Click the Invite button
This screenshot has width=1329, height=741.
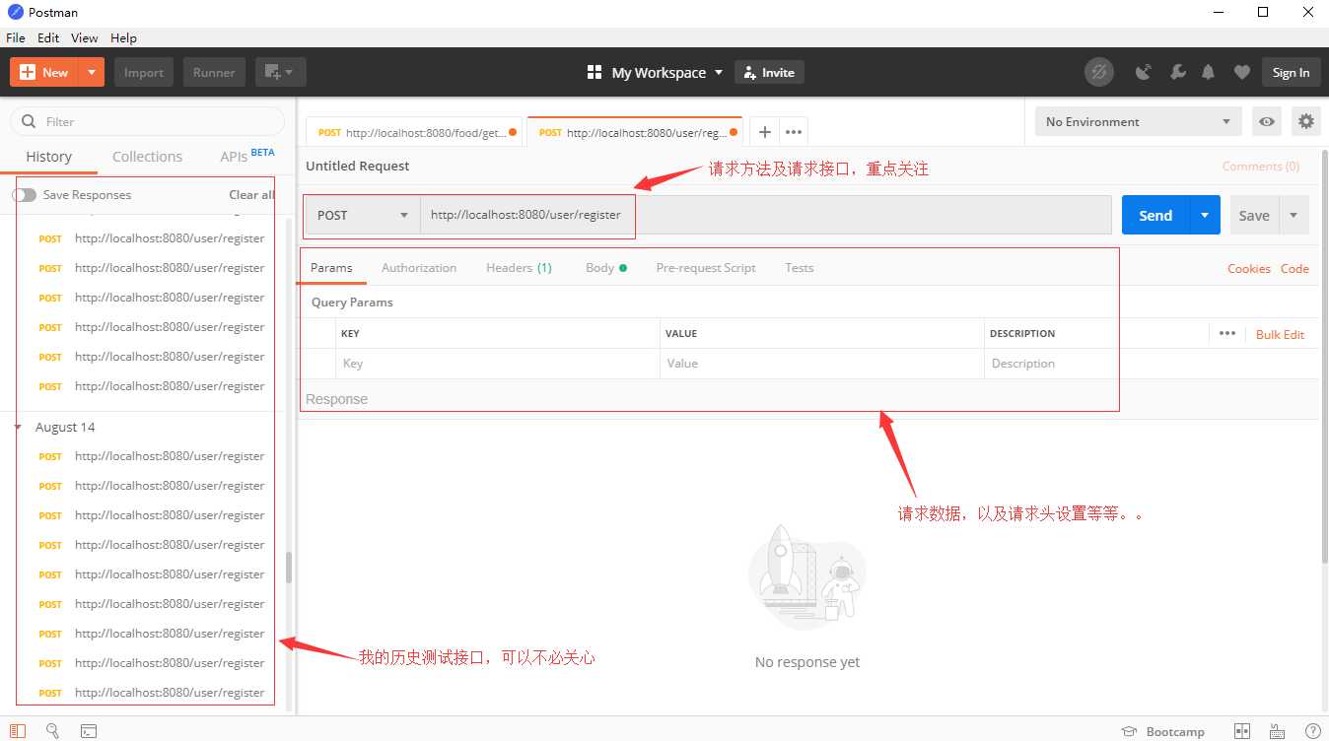tap(769, 72)
